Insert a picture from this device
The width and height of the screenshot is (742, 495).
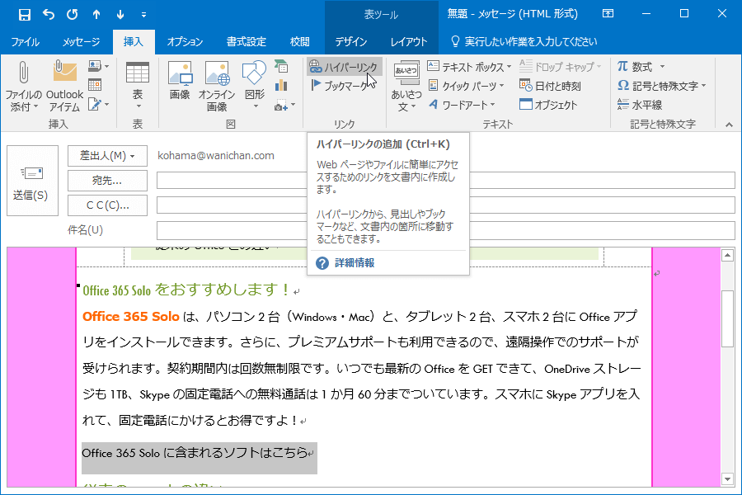pyautogui.click(x=180, y=81)
